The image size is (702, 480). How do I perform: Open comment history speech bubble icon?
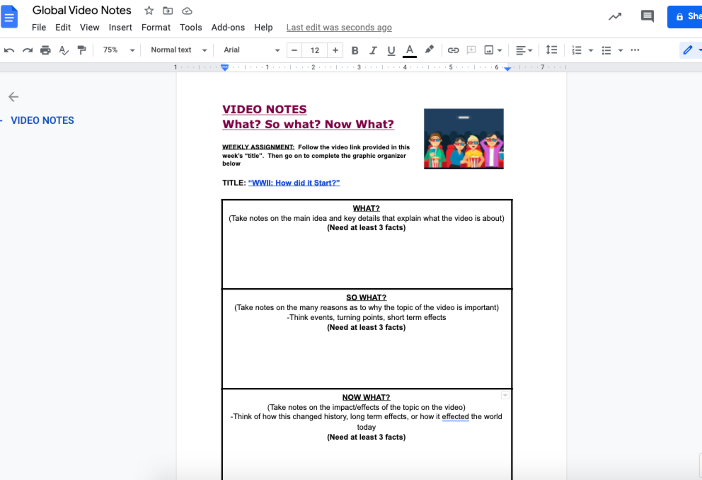click(x=647, y=16)
